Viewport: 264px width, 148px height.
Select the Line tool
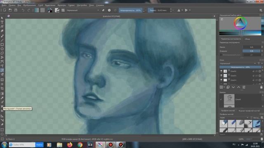coord(2,40)
